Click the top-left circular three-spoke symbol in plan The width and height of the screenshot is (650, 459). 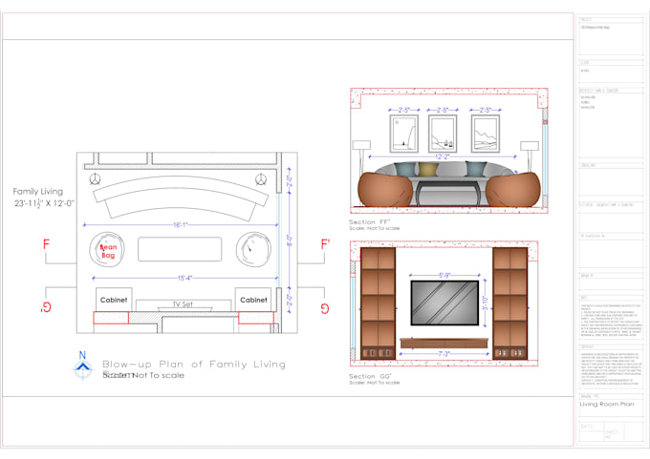(x=95, y=179)
